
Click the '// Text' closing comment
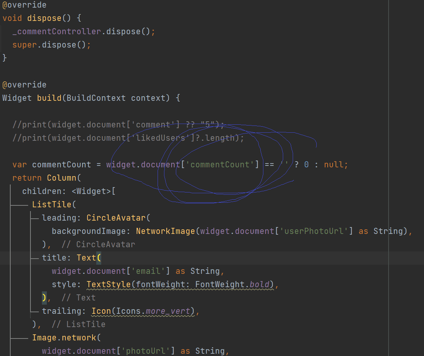[x=79, y=297]
